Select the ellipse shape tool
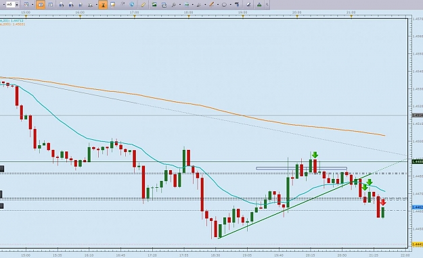The image size is (423, 258). 224,5
